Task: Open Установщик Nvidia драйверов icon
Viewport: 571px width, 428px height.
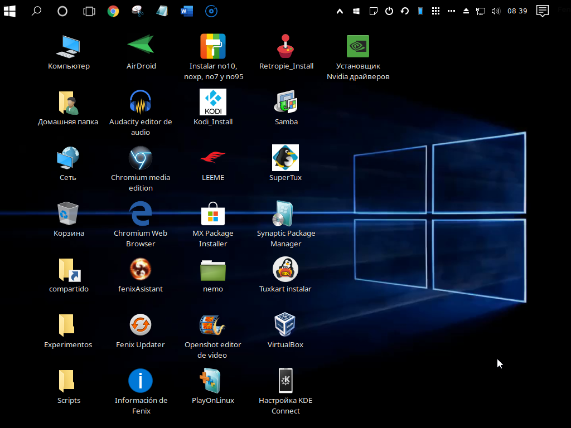Action: click(358, 46)
